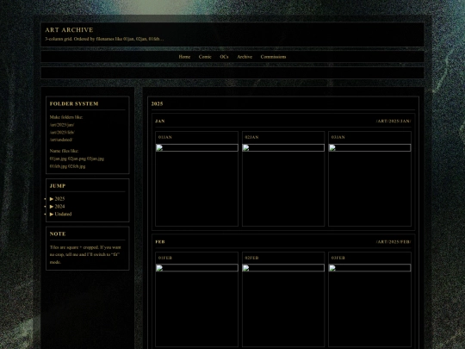Click the JUMP panel heading

point(58,186)
